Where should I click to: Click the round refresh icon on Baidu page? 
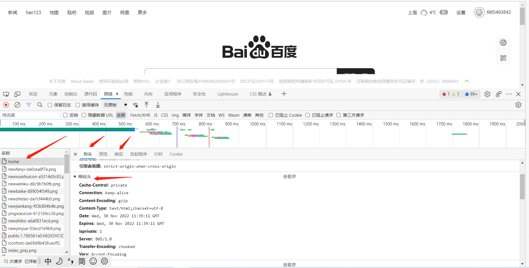point(503,43)
